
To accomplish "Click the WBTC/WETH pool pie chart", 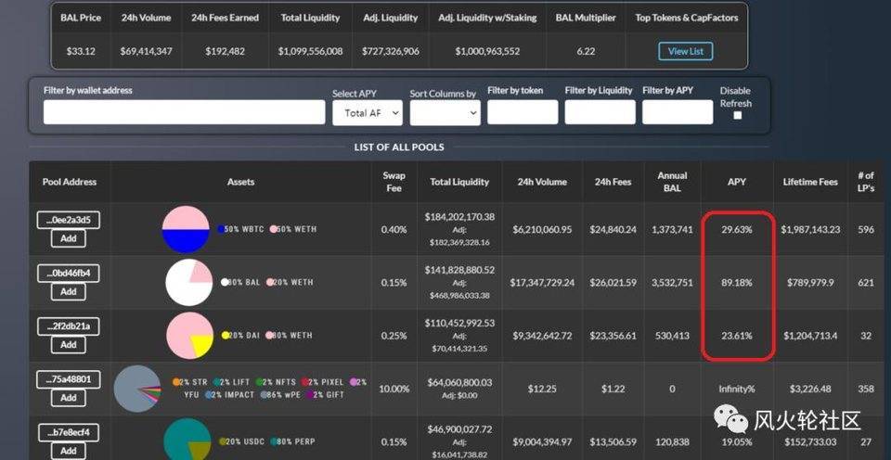I will coord(186,229).
